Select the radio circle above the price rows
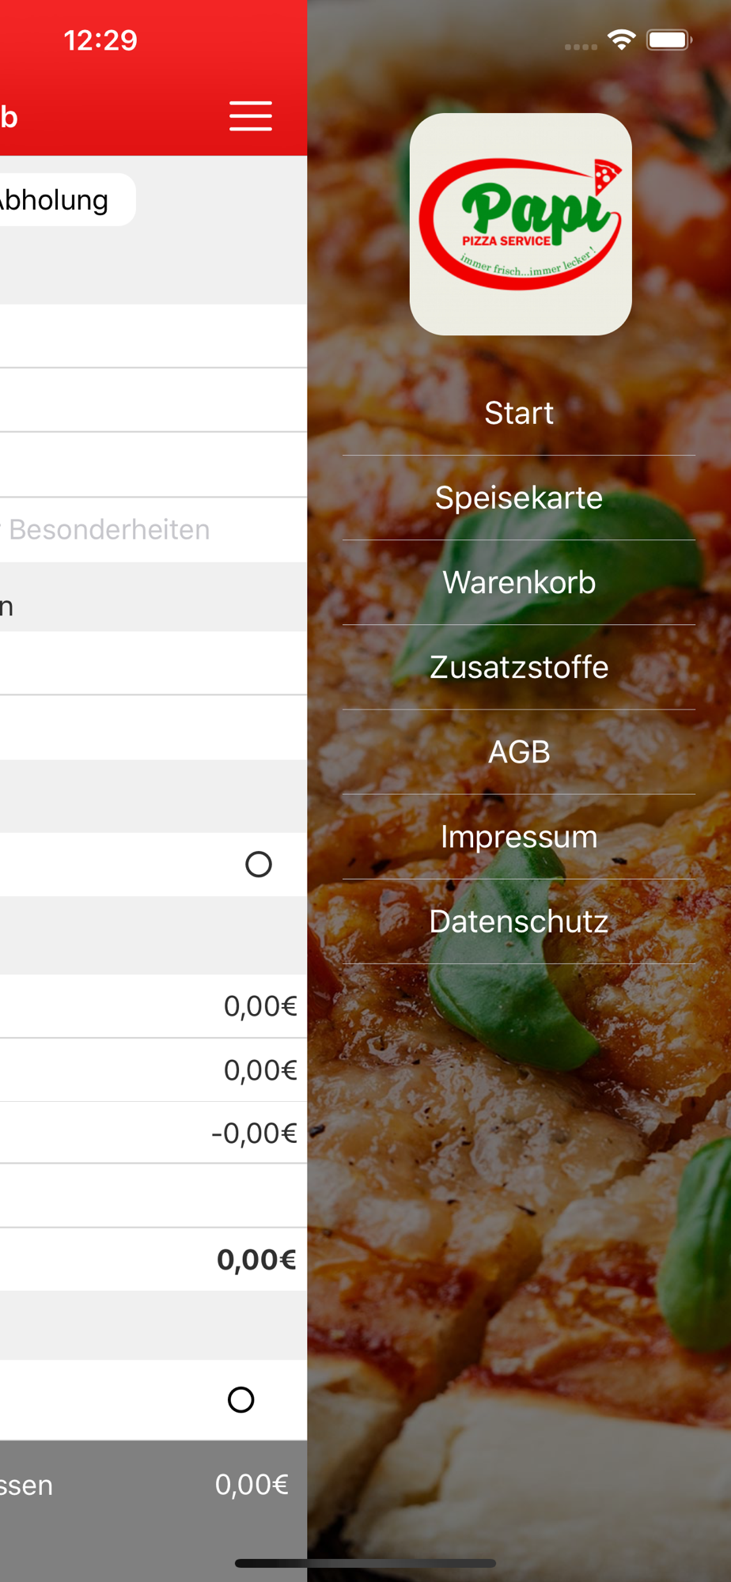The width and height of the screenshot is (731, 1582). click(x=259, y=865)
